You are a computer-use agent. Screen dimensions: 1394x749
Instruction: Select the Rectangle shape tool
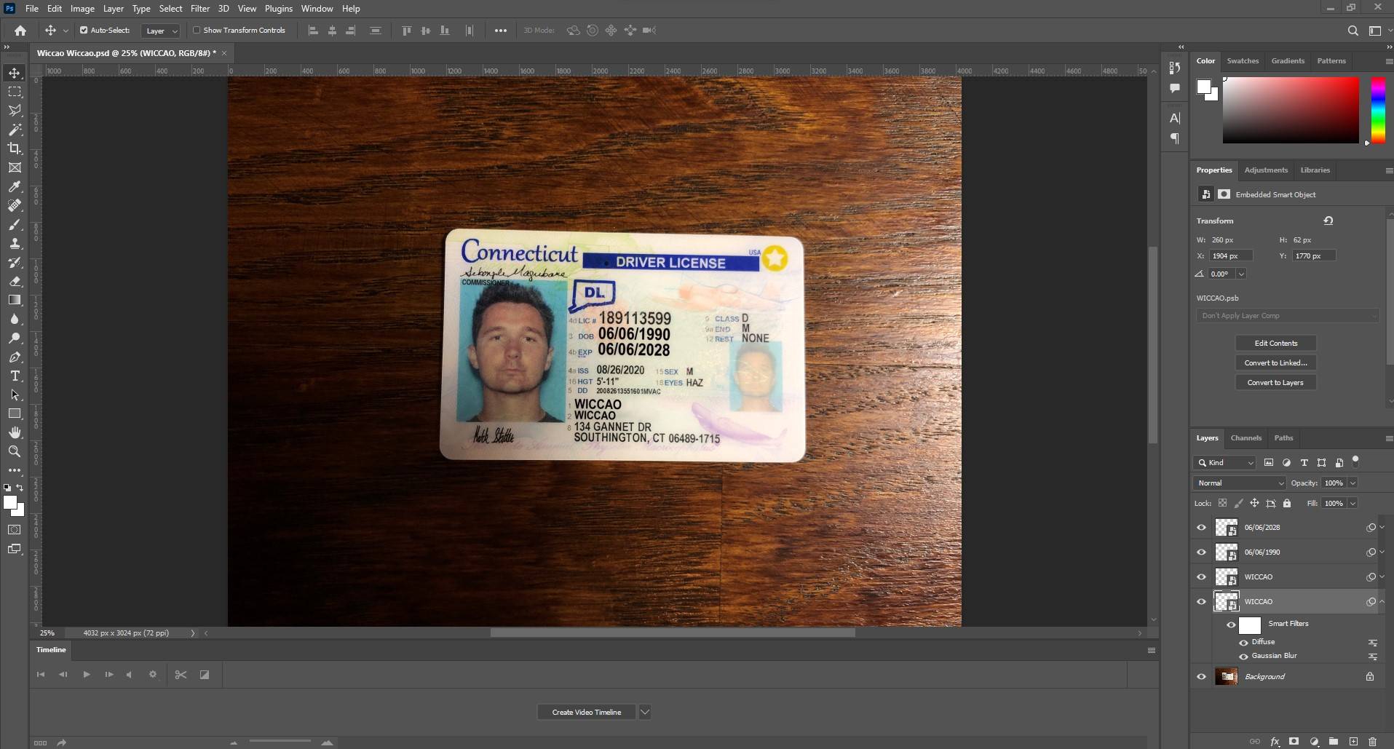tap(15, 413)
